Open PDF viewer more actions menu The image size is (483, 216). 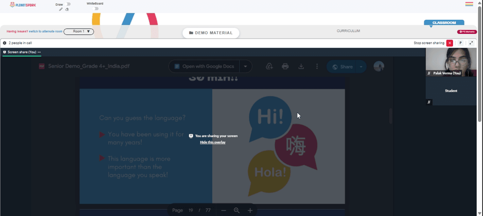[317, 67]
